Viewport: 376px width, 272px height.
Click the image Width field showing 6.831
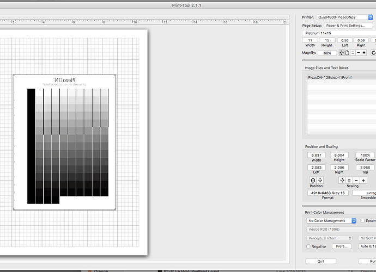[316, 155]
